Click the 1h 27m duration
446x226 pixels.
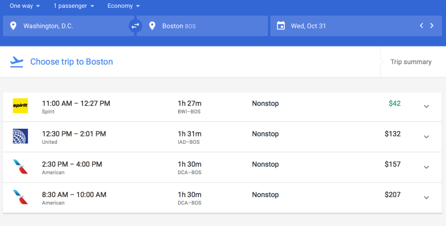190,103
